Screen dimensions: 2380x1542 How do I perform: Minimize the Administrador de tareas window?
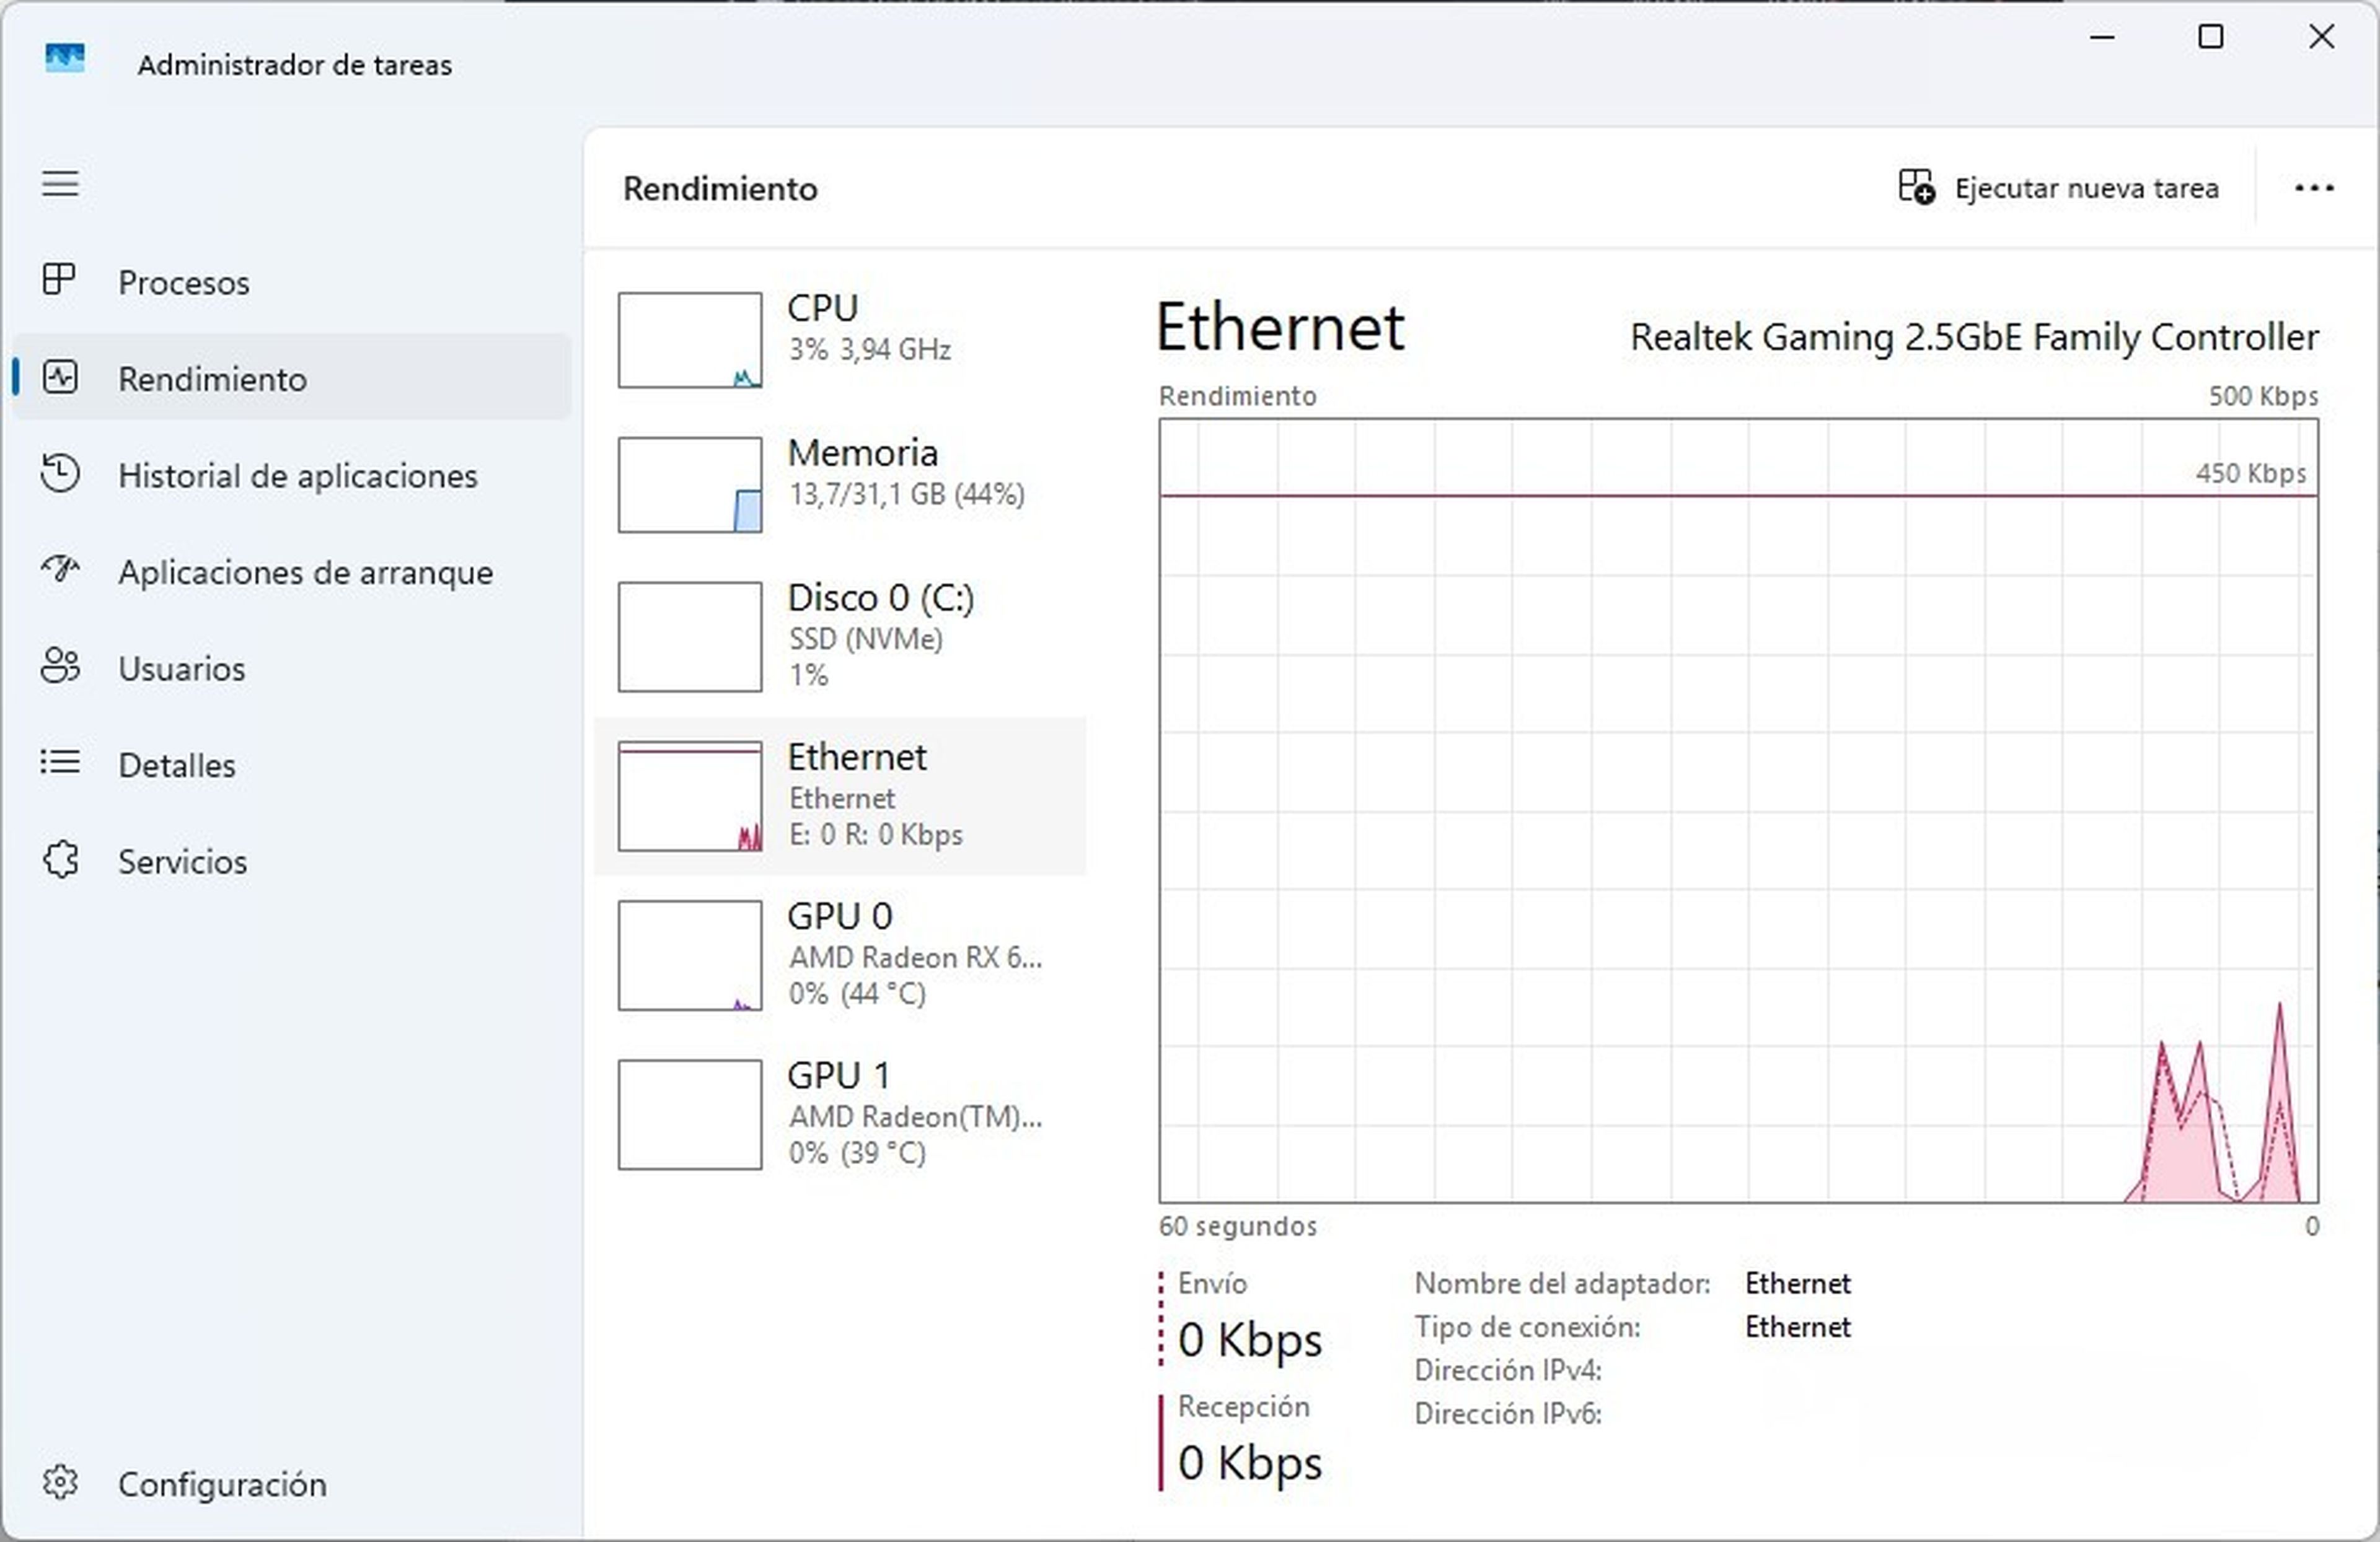click(x=2102, y=37)
